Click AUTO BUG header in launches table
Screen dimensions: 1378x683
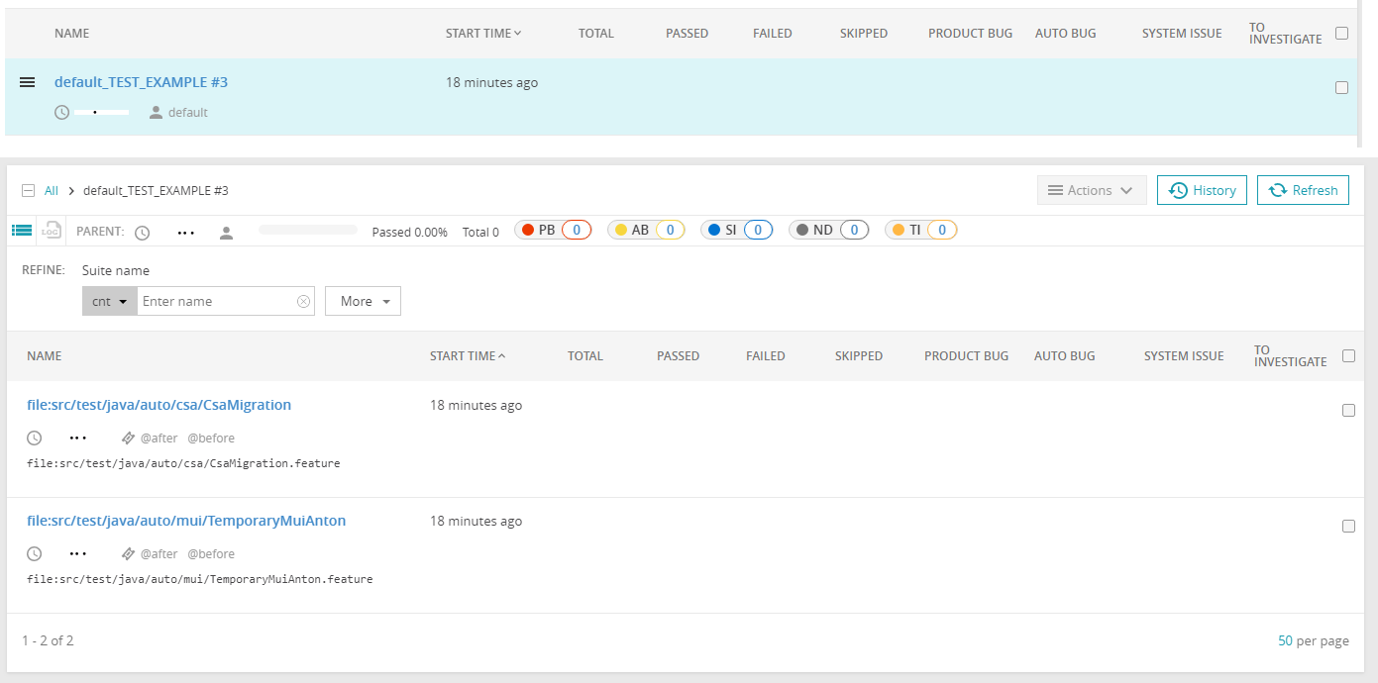[x=1066, y=34]
